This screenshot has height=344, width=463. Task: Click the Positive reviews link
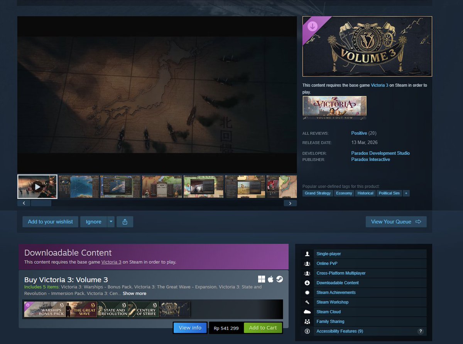(359, 133)
